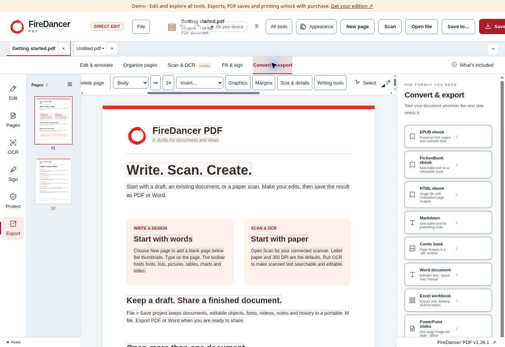Insert a bulleted list

pyautogui.click(x=156, y=83)
